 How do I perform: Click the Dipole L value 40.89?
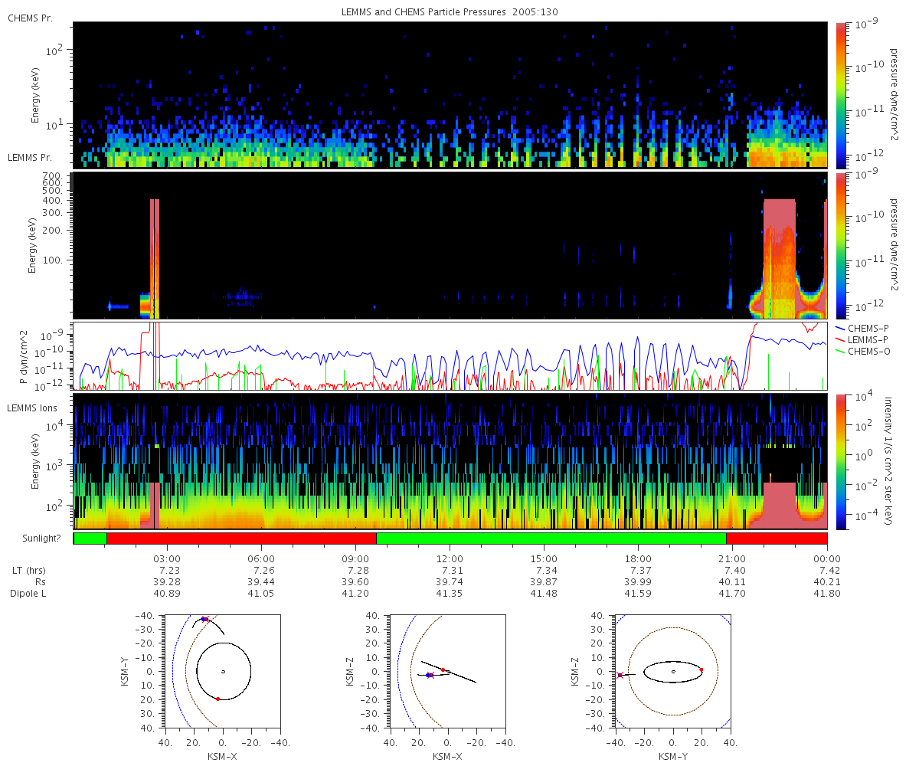click(x=167, y=594)
